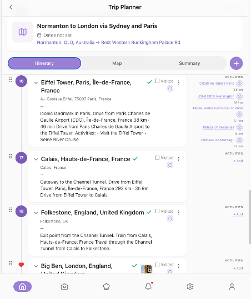Viewport: 251px width, 299px height.
Task: Open the Normanton to Best Western route link
Action: pyautogui.click(x=108, y=42)
